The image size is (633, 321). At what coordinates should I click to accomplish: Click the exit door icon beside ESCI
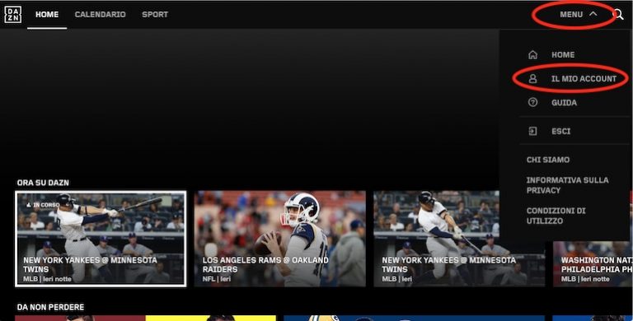(533, 131)
